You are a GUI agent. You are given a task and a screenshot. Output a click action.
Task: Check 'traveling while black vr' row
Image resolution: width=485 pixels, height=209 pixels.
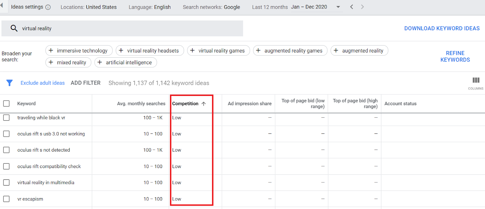[6, 118]
